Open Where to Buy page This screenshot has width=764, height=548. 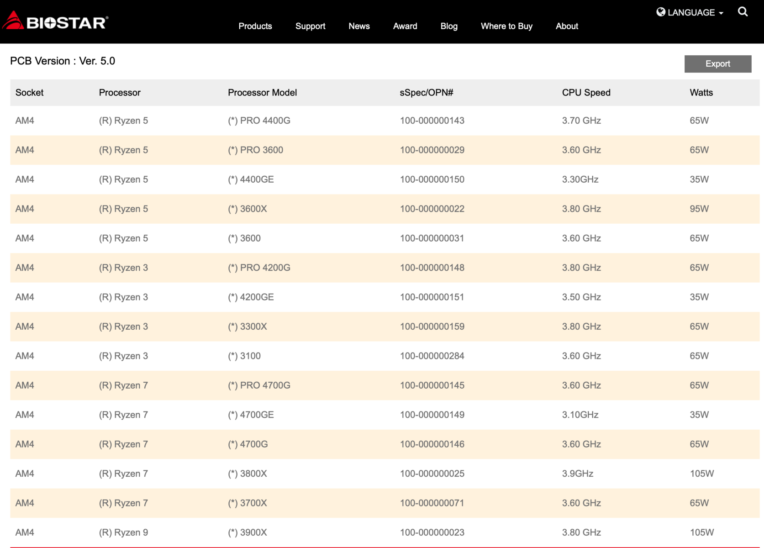[506, 26]
